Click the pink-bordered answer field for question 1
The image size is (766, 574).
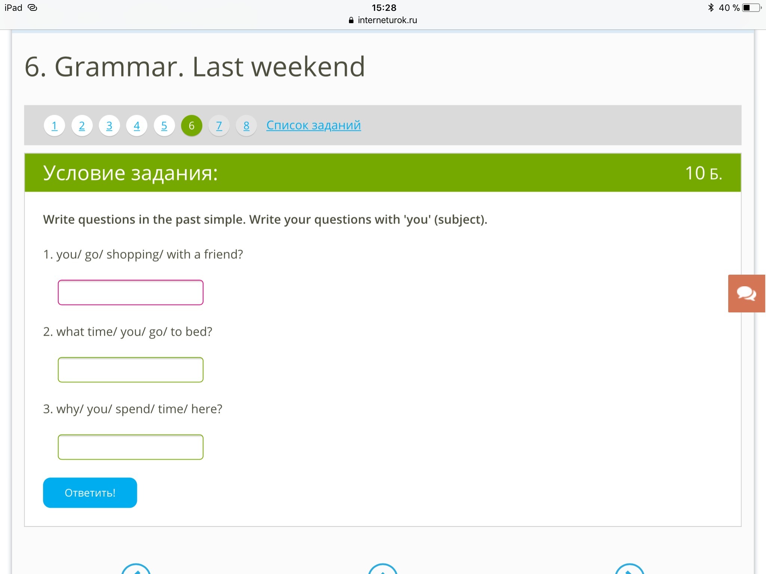tap(131, 293)
